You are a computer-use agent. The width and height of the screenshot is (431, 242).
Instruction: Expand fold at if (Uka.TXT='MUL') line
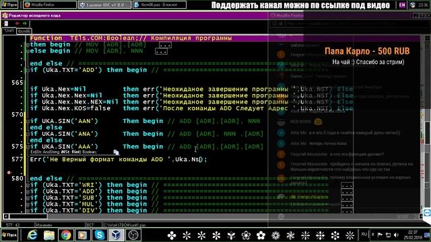[x=28, y=204]
